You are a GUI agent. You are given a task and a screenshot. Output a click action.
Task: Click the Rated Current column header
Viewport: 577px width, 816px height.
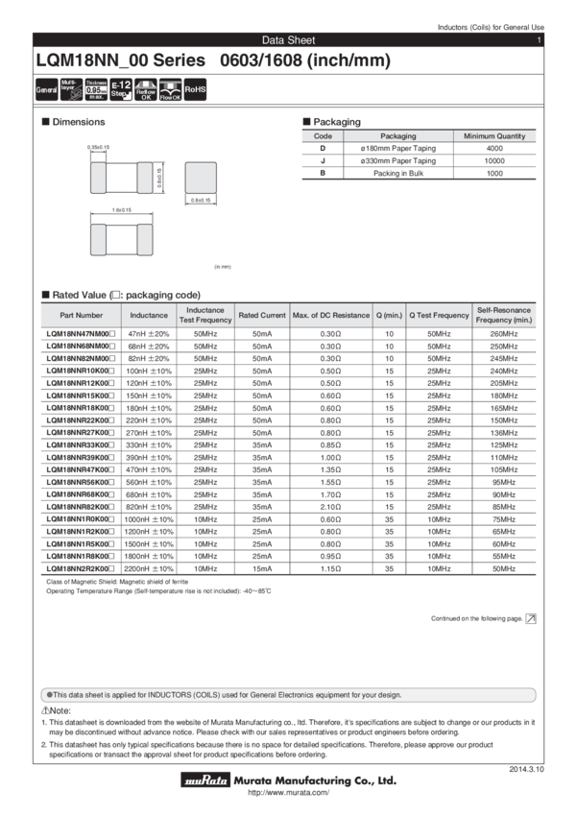(x=262, y=316)
